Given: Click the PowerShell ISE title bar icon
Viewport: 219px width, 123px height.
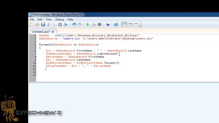Looking at the screenshot, I should pos(30,14).
